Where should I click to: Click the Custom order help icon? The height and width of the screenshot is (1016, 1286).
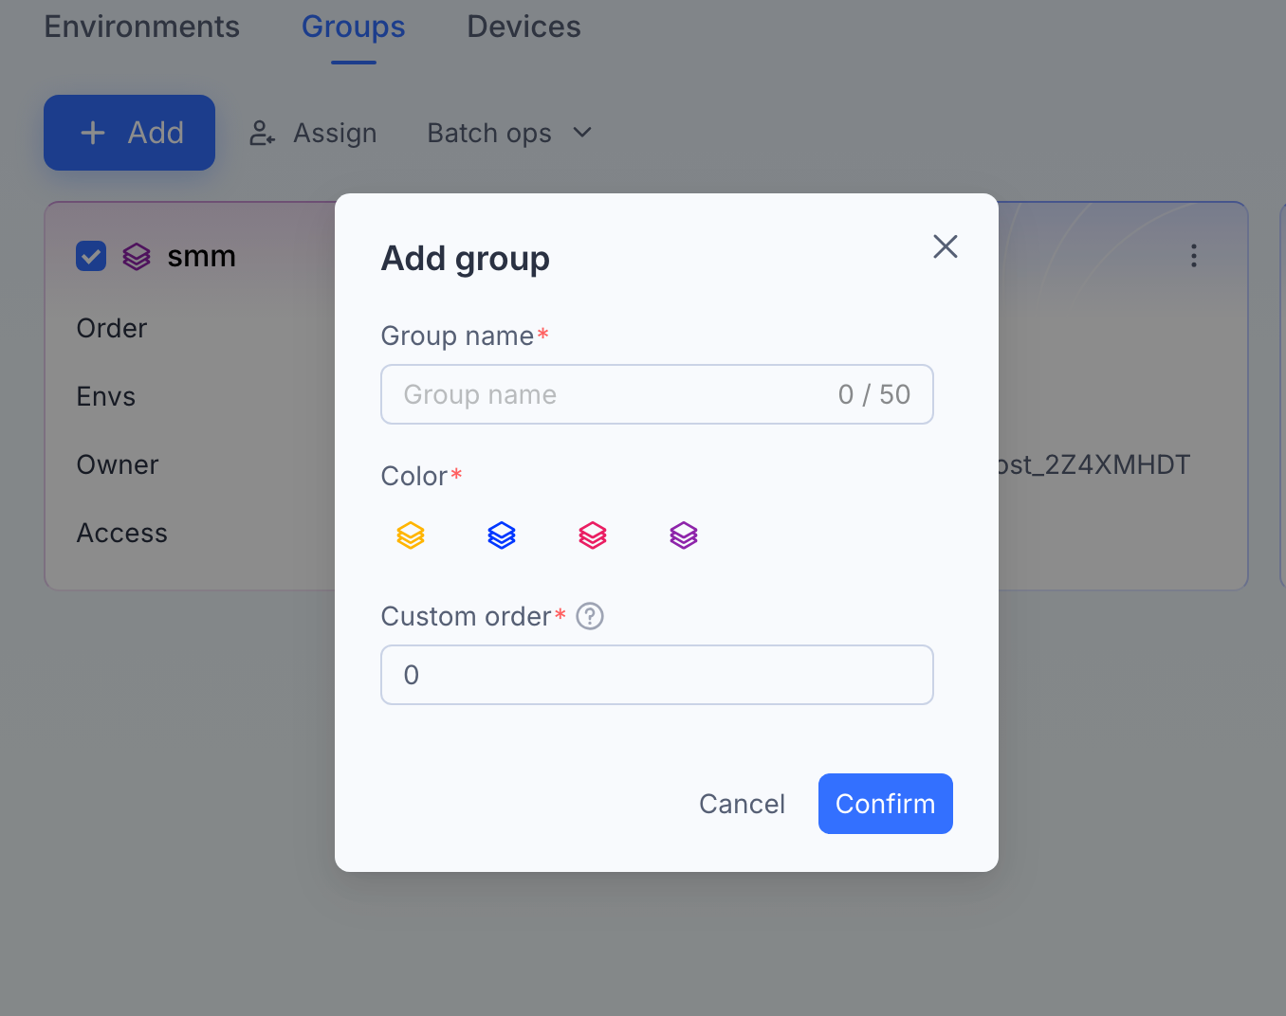tap(590, 616)
